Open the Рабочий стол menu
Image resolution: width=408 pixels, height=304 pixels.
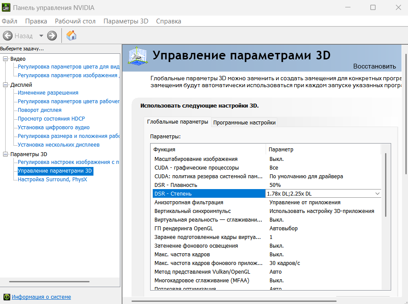point(75,21)
